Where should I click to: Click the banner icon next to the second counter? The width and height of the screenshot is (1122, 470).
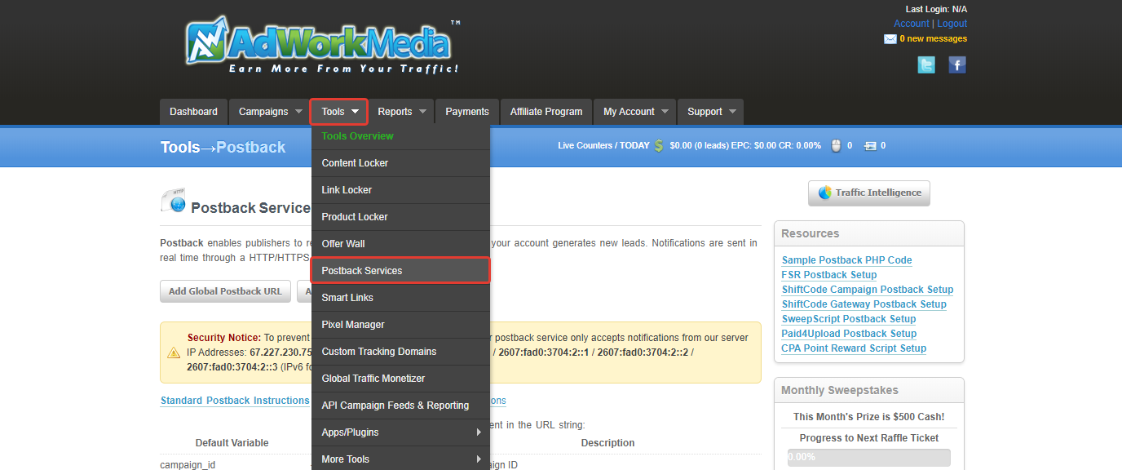pos(868,145)
